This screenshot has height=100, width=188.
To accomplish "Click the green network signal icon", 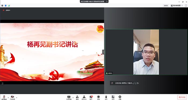I will [9, 6].
